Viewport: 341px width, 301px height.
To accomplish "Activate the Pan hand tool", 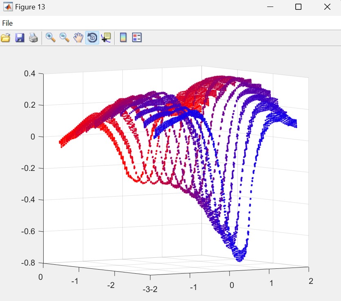I will click(x=78, y=38).
